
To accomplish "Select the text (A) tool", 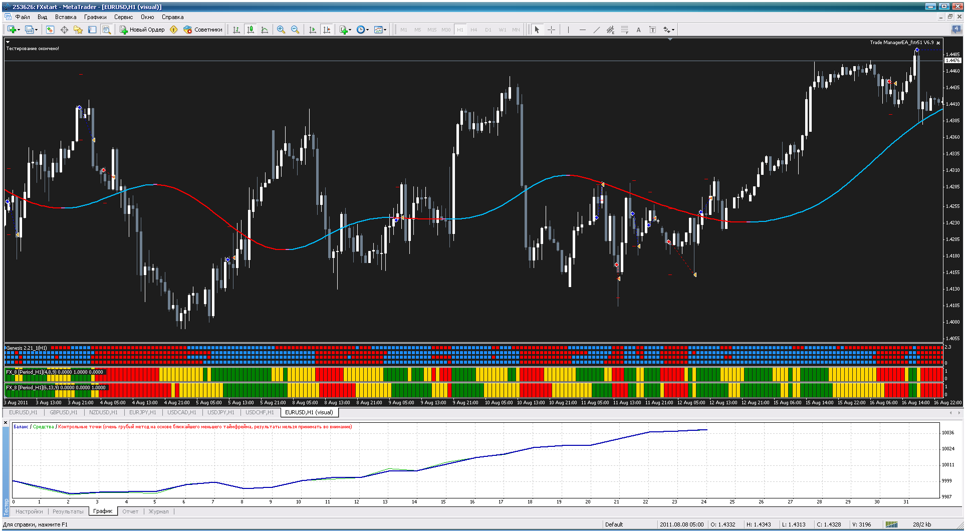I will [x=638, y=30].
